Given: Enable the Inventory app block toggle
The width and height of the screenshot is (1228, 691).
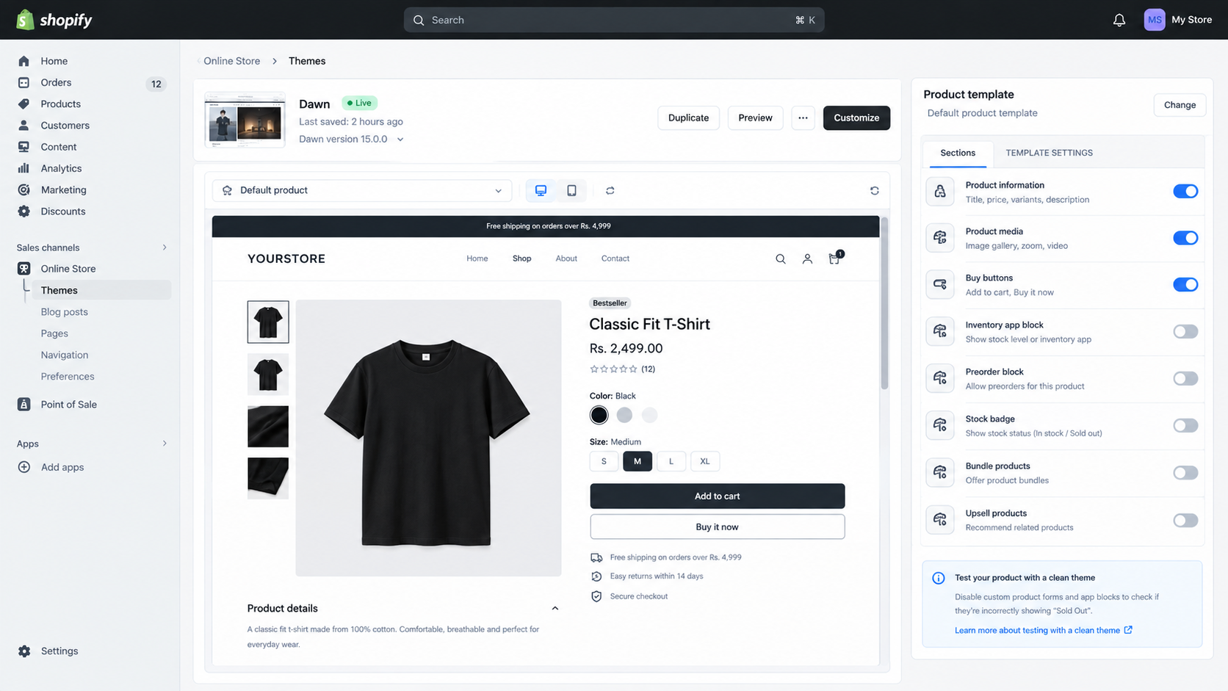Looking at the screenshot, I should 1185,332.
